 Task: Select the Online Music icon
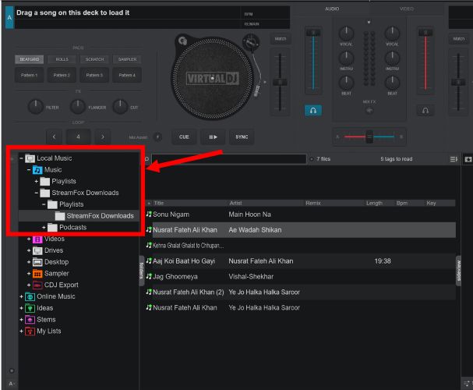(x=30, y=296)
